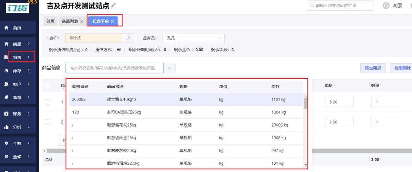
Task: Check the checkbox for row 1
Action: tap(48, 102)
